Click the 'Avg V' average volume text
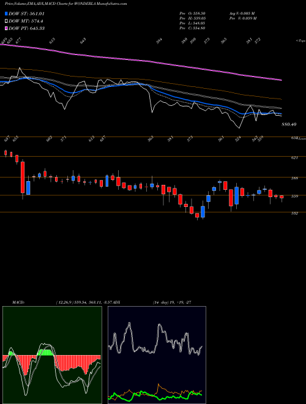This screenshot has height=404, width=306. [242, 13]
